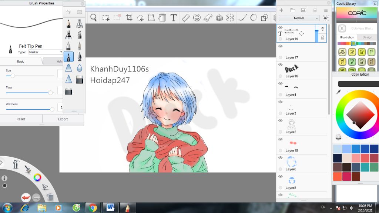Choose the Flood Fill bucket tool

(x=162, y=17)
